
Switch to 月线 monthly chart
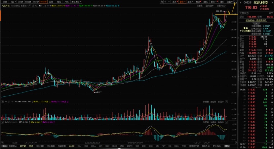(x=66, y=2)
